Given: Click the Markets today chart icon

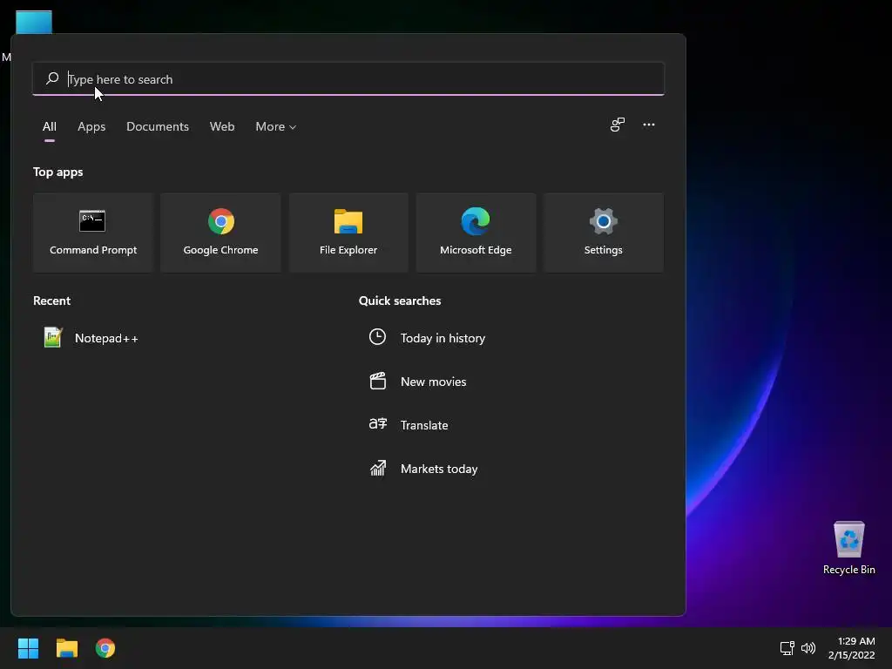Looking at the screenshot, I should (378, 468).
